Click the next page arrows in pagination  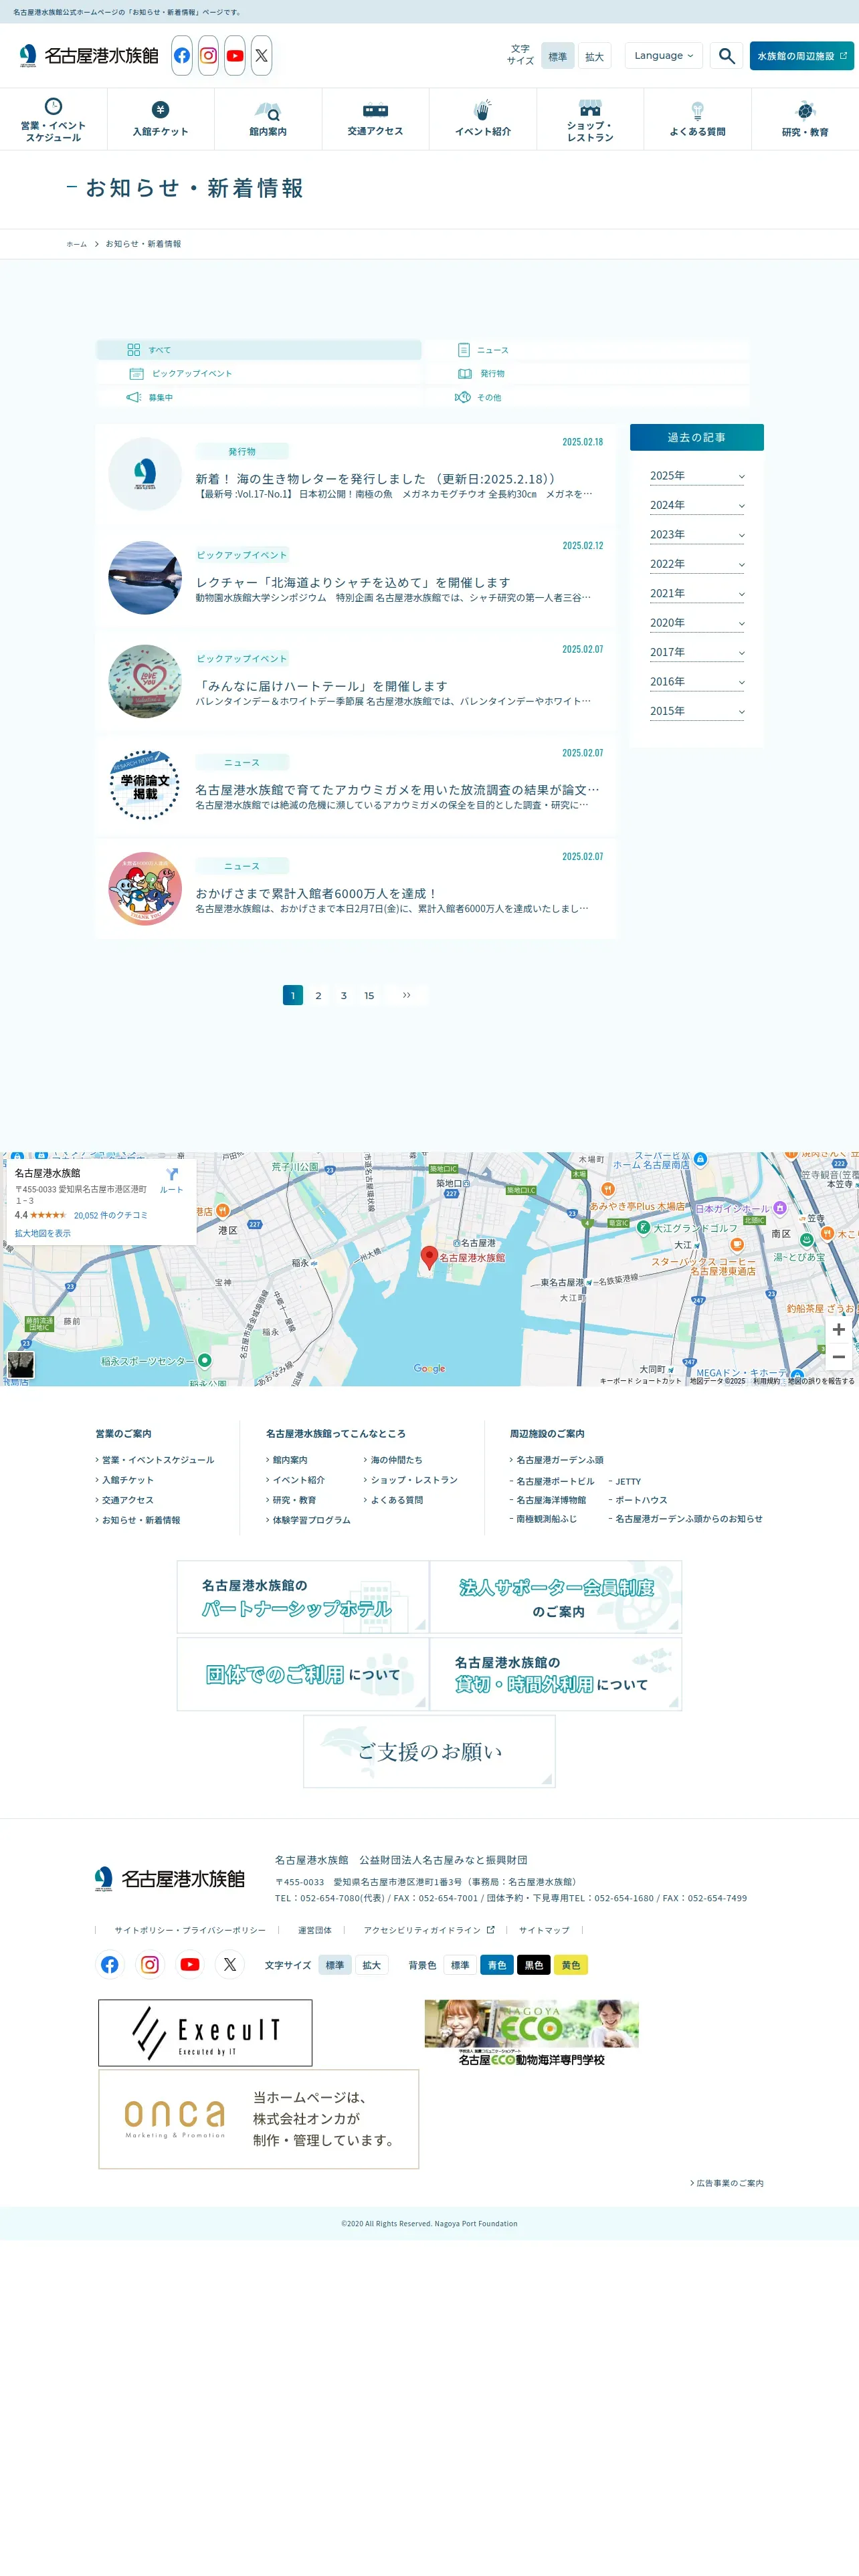click(406, 995)
